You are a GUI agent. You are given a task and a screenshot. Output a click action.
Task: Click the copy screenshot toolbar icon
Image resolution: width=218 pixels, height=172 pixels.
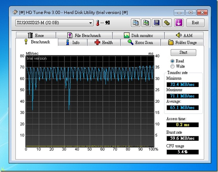146,23
